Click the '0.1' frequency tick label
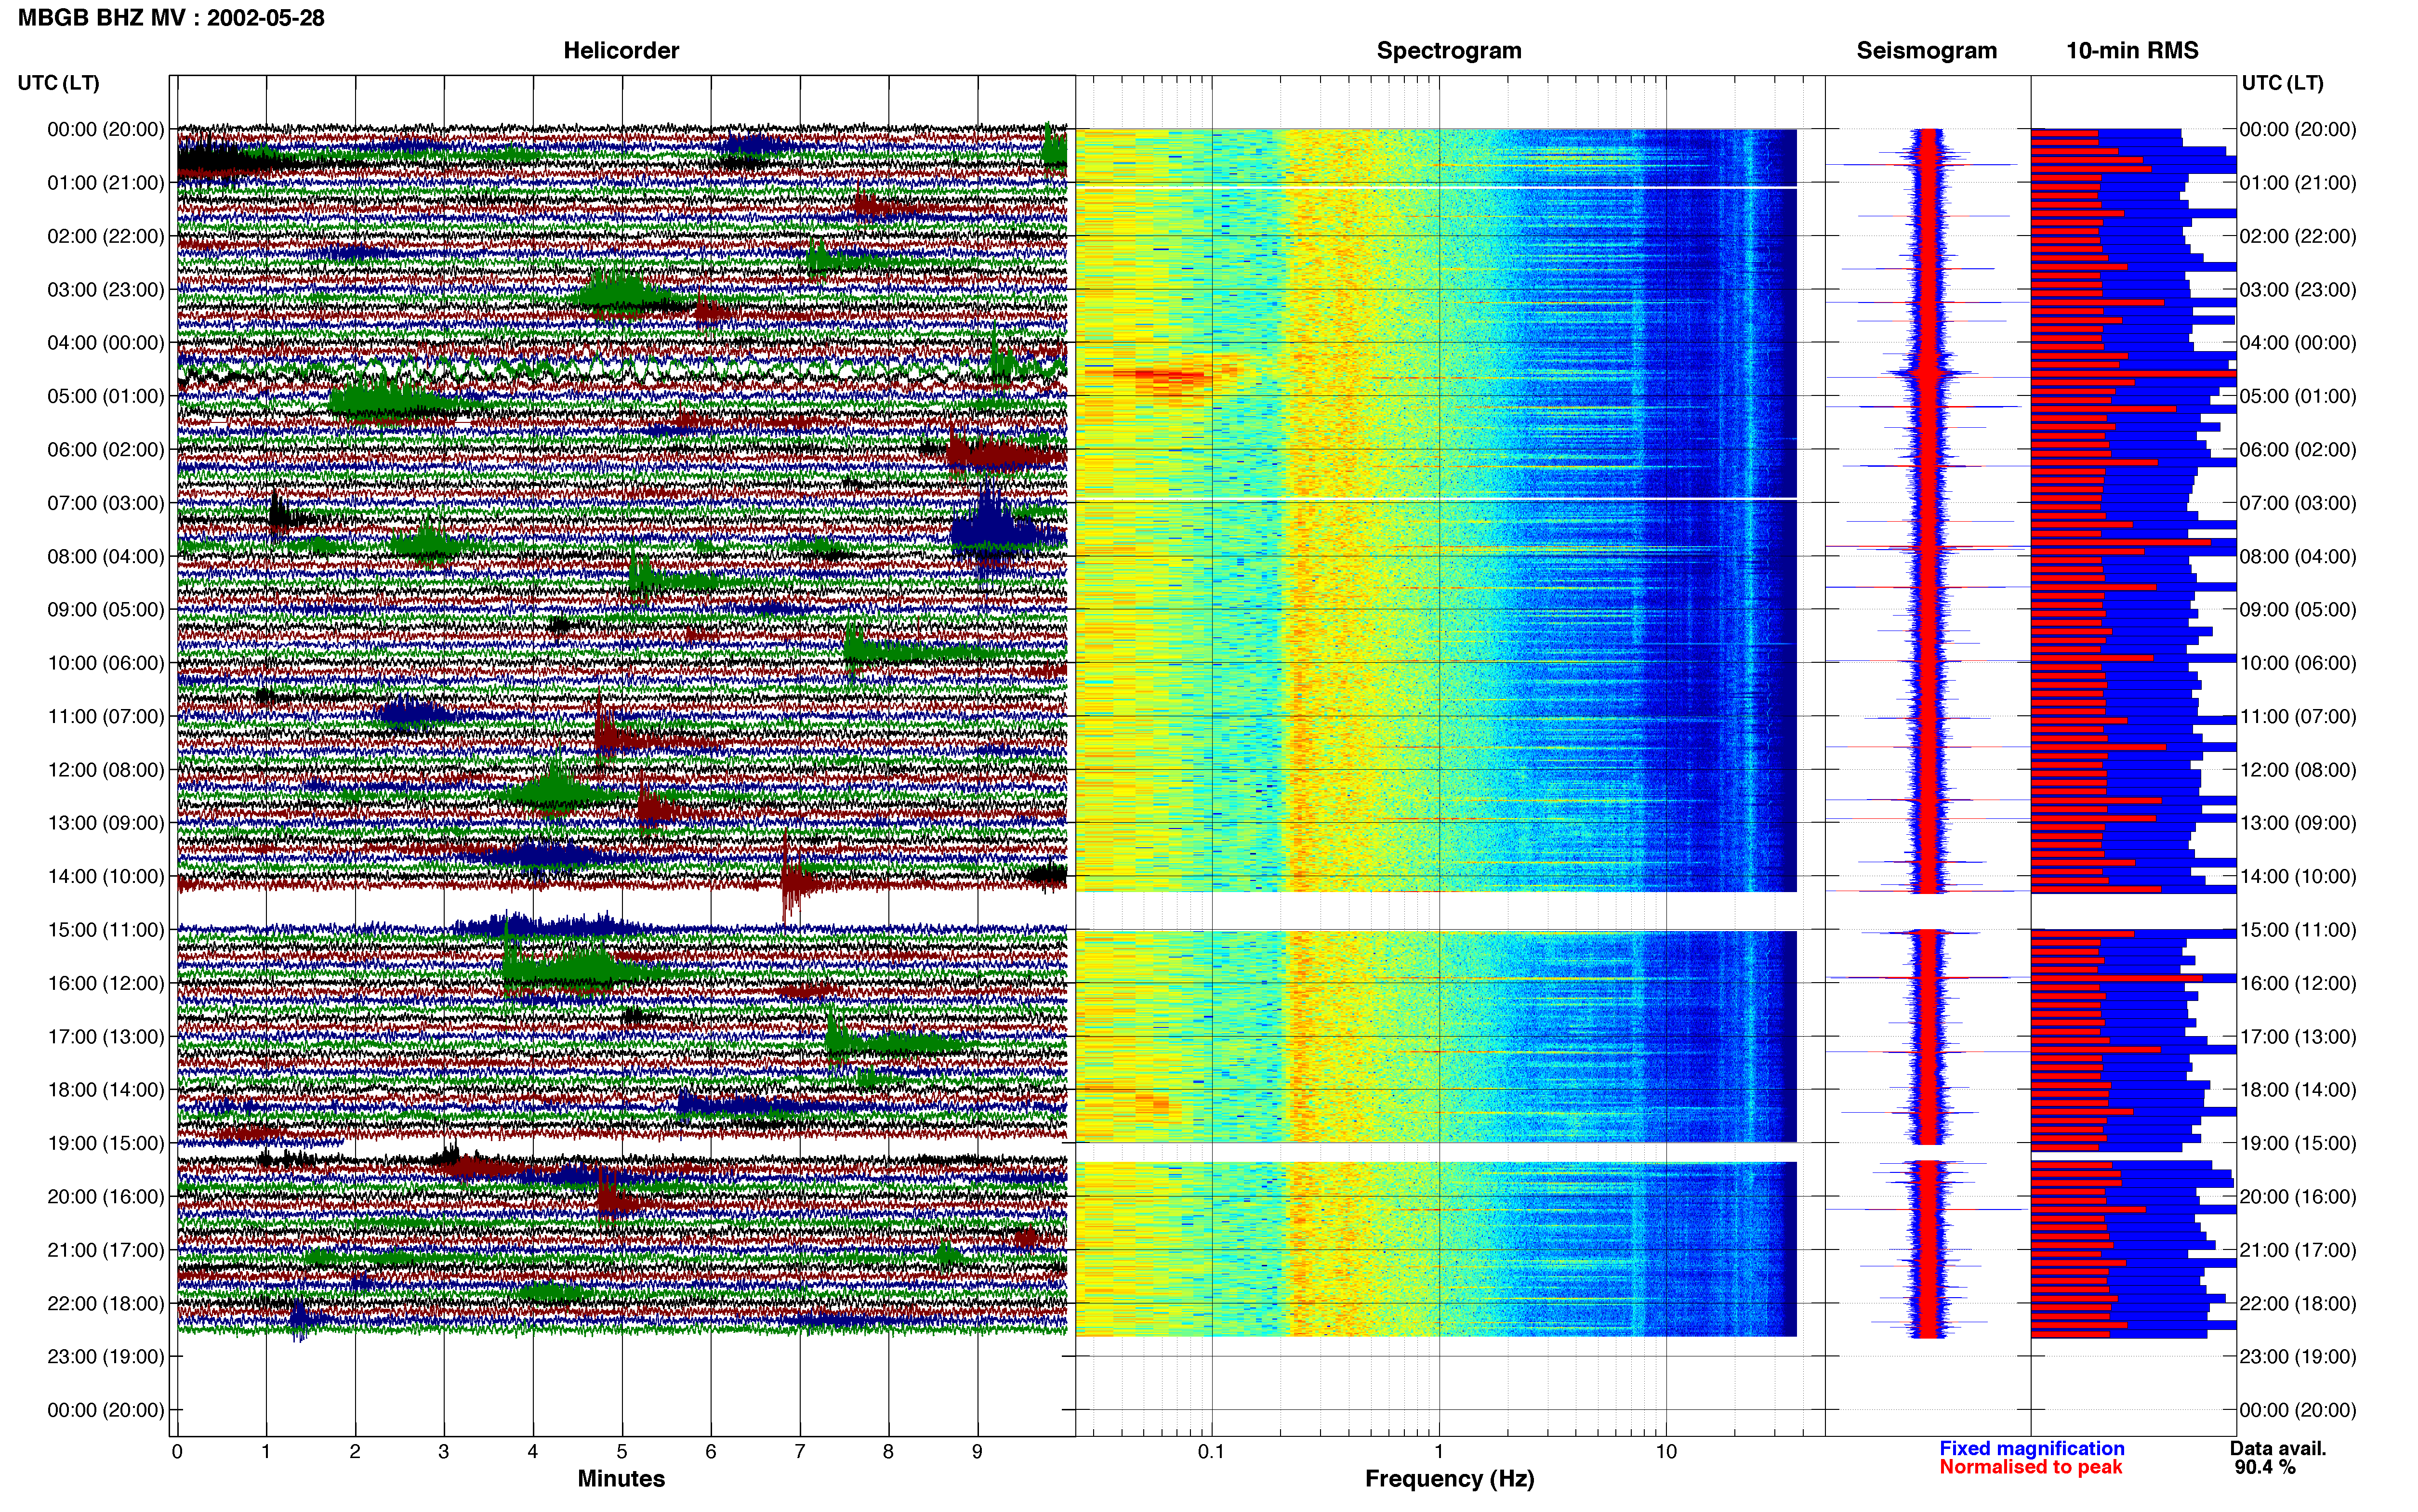This screenshot has height=1512, width=2418. (1211, 1452)
